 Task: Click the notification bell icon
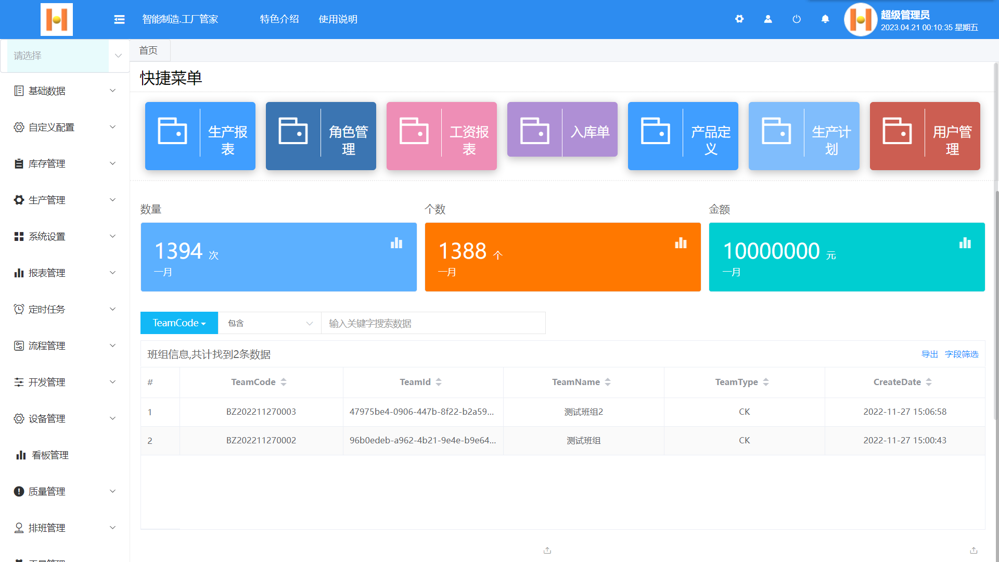[x=825, y=19]
